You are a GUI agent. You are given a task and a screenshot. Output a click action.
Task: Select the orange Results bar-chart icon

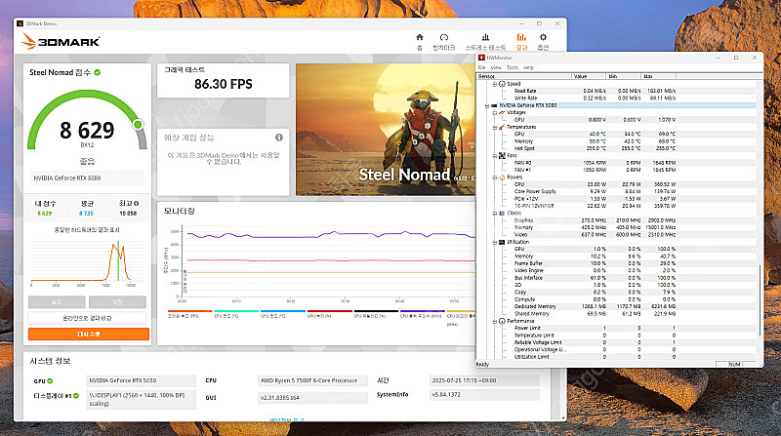coord(521,37)
